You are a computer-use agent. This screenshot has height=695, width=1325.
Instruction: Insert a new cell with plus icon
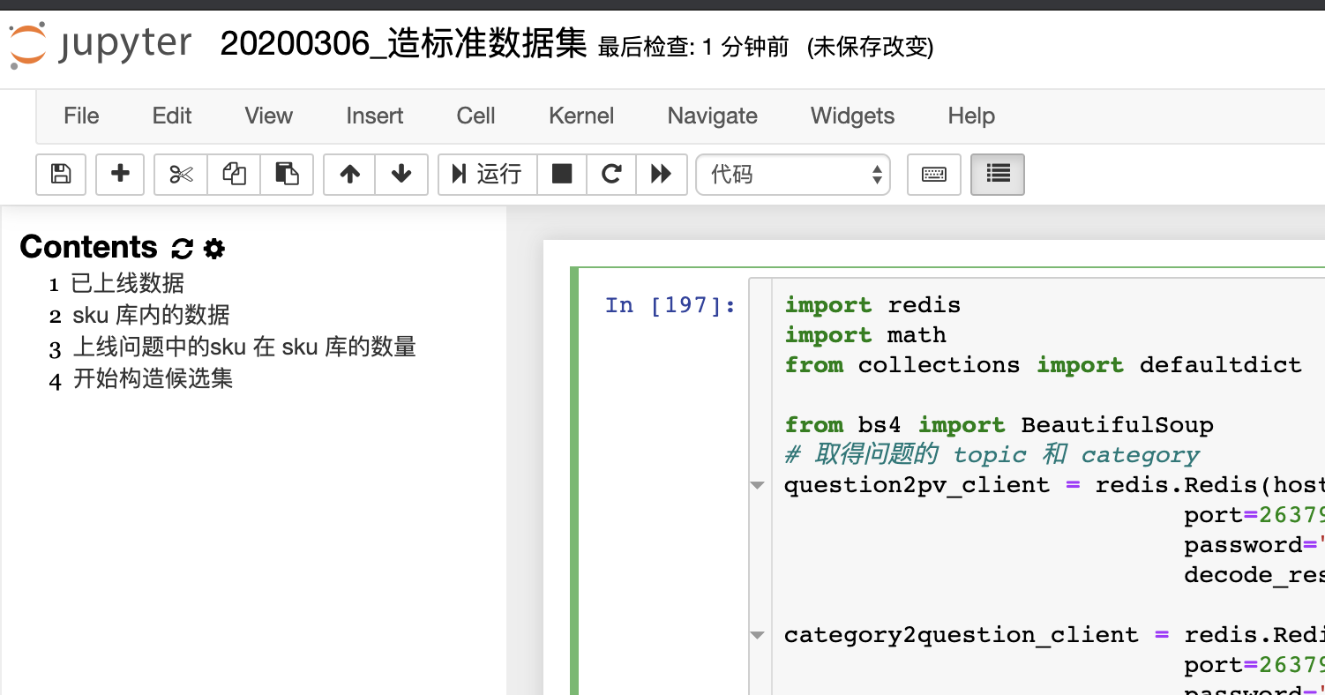click(120, 175)
